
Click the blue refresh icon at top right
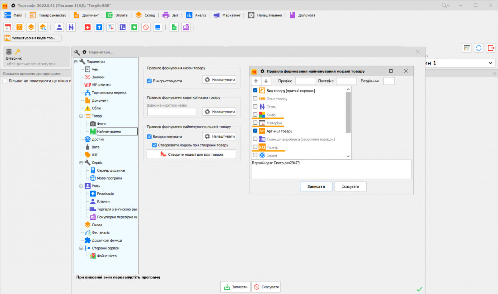(479, 48)
